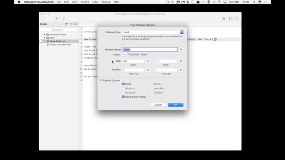Toggle checkbox beside Show To Do List script

(41, 41)
